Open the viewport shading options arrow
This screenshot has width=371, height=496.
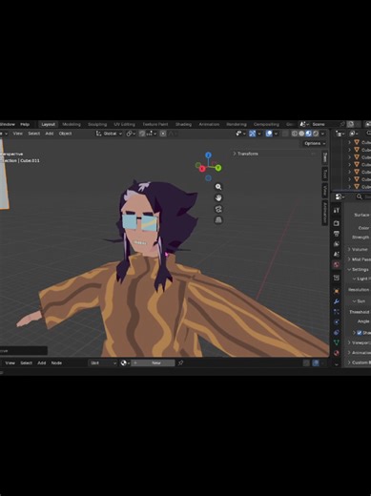(323, 134)
